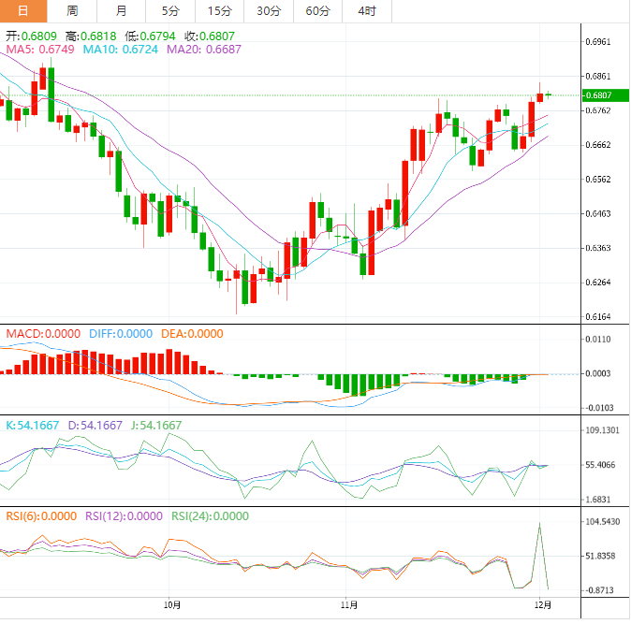This screenshot has width=631, height=624.
Task: Click the 11月 marker on time axis
Action: (348, 605)
